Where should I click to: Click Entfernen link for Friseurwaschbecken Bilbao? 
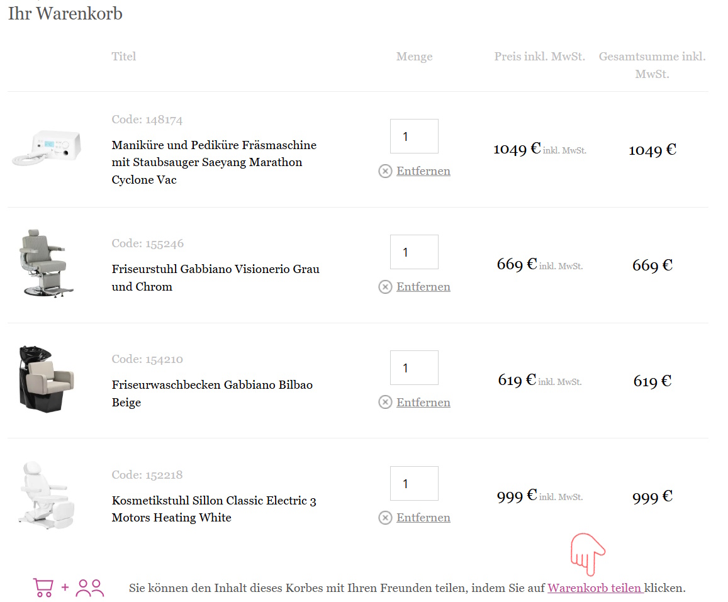[x=423, y=403]
